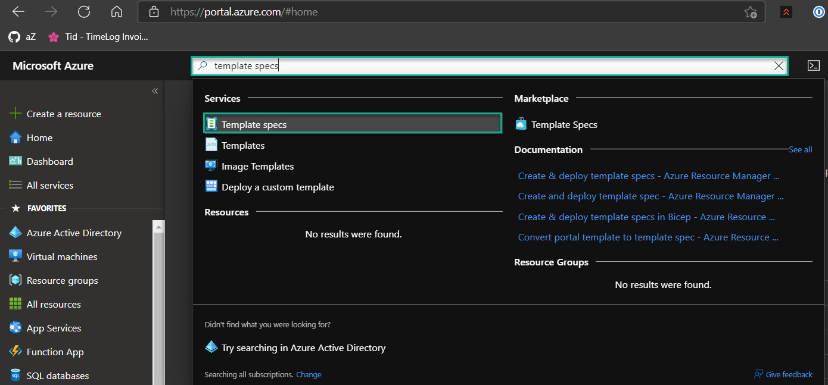Open the GitHub aZ bookmark

[22, 37]
